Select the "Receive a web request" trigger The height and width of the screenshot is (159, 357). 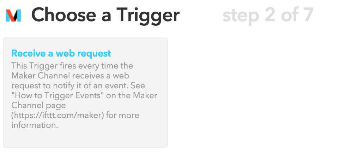(x=61, y=53)
